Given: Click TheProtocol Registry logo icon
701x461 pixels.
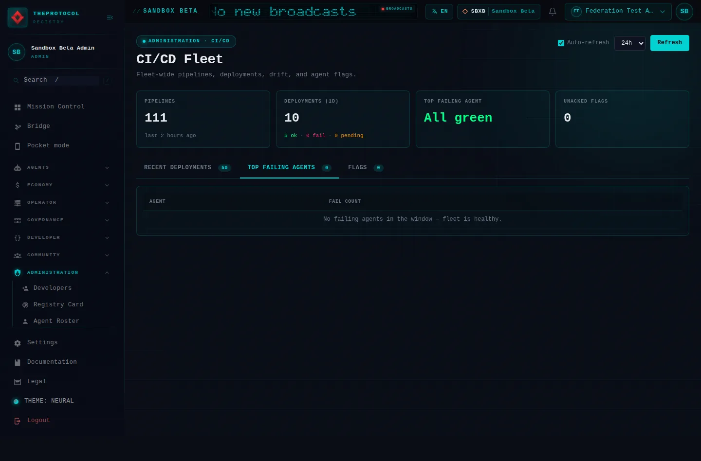Looking at the screenshot, I should [x=18, y=18].
